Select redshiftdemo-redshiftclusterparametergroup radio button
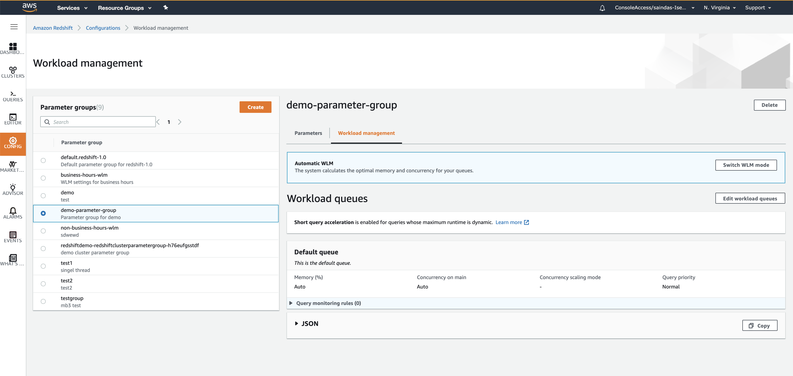Image resolution: width=793 pixels, height=376 pixels. pyautogui.click(x=43, y=248)
